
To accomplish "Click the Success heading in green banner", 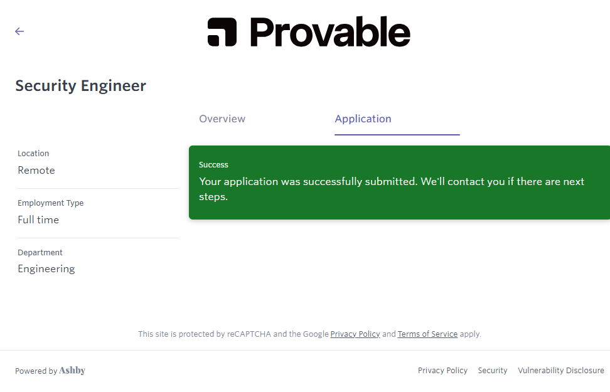I will (213, 165).
